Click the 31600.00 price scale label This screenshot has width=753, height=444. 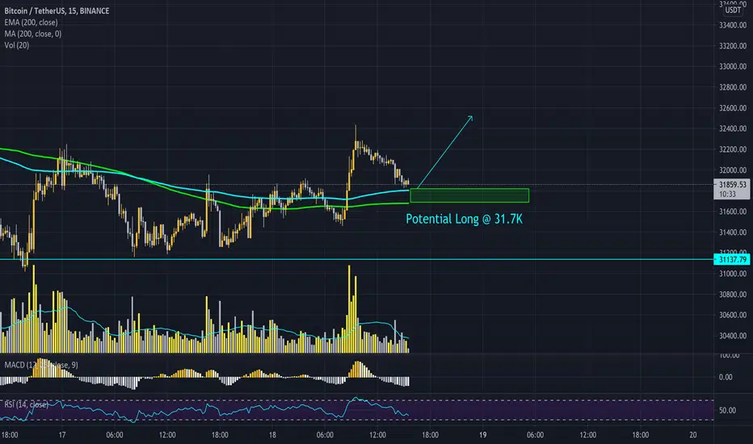(733, 212)
